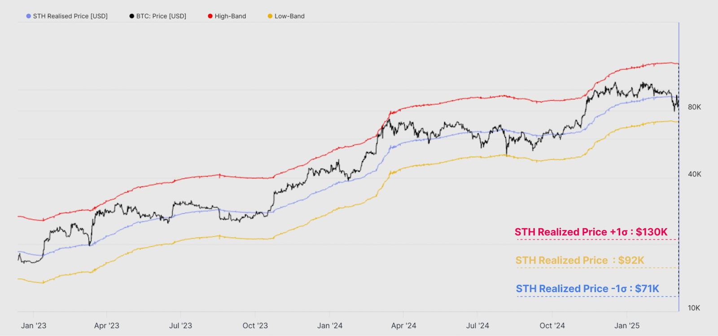Hide the Low-Band series via its legend label

point(289,16)
